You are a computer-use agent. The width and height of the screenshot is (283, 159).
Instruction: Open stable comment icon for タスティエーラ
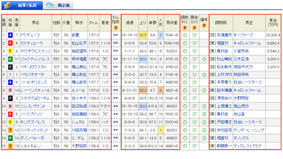tap(194, 43)
